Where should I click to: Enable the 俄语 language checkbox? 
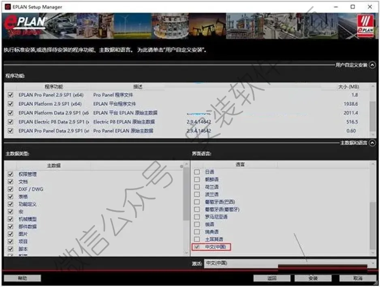tap(197, 224)
